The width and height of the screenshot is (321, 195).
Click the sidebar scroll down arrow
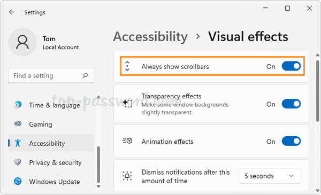98,186
